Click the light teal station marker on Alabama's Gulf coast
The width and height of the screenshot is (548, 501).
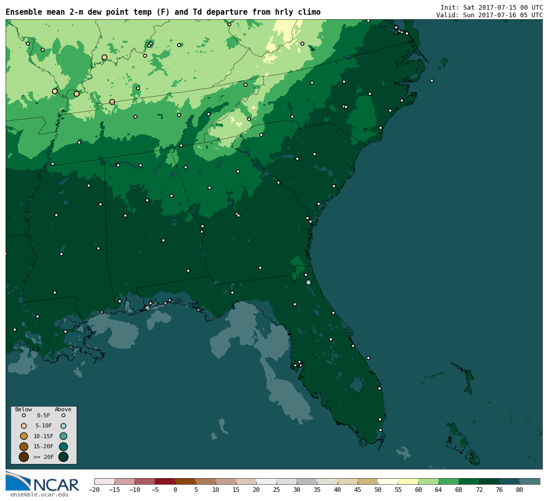pyautogui.click(x=148, y=308)
